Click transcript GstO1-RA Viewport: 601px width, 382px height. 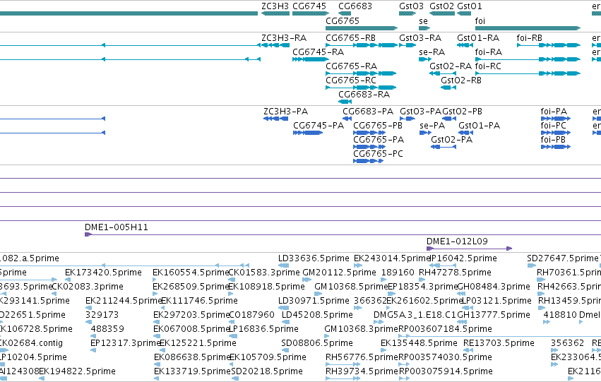[x=465, y=45]
